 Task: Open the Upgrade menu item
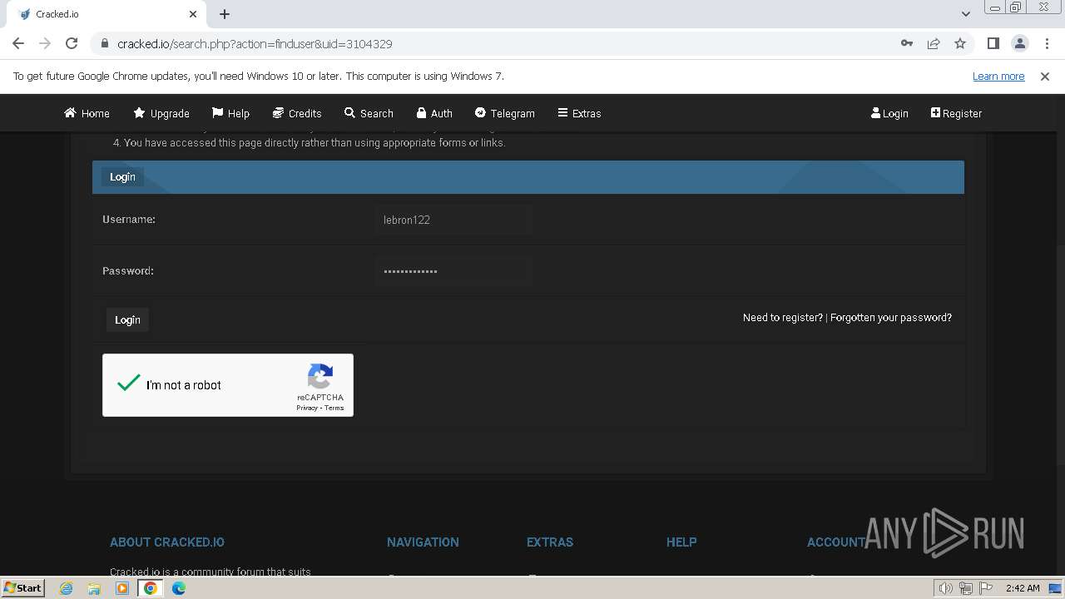click(161, 113)
